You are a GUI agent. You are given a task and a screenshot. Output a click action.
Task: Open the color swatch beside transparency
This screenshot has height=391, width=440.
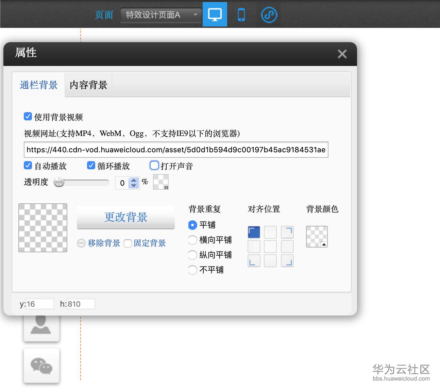(161, 182)
